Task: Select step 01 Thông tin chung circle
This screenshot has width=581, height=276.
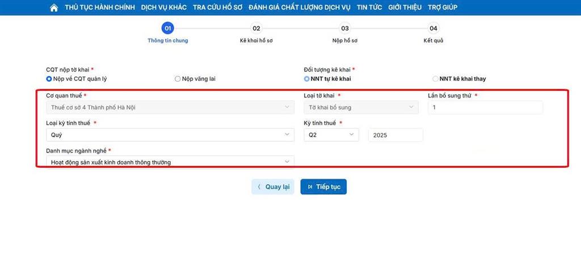Action: (x=167, y=28)
